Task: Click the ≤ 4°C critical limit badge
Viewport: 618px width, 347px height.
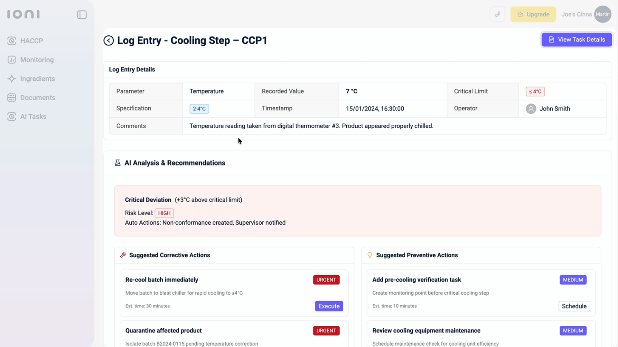Action: tap(535, 92)
